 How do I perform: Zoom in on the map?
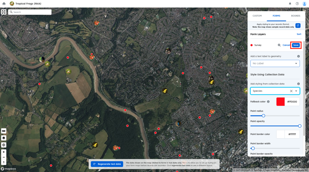[4, 152]
